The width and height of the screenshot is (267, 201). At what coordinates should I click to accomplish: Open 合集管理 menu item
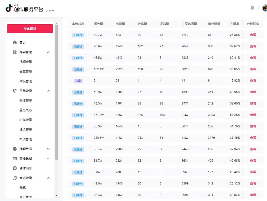tap(26, 71)
